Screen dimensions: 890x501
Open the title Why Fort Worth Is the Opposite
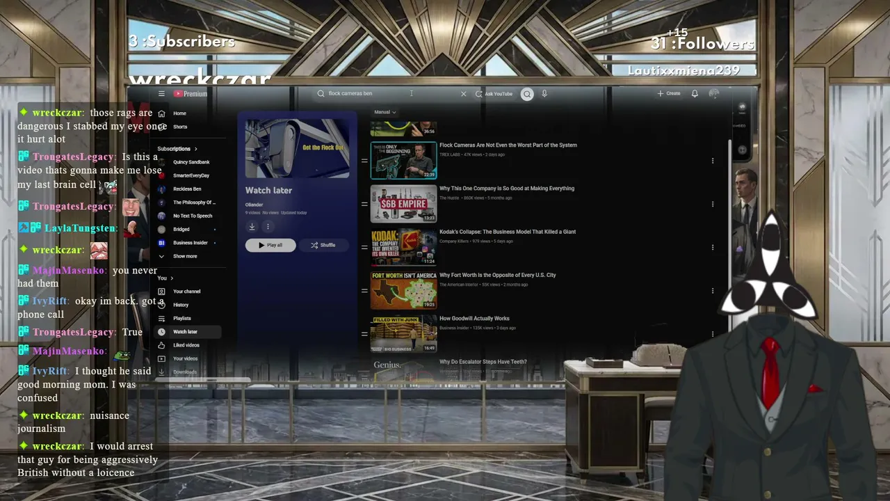point(498,275)
